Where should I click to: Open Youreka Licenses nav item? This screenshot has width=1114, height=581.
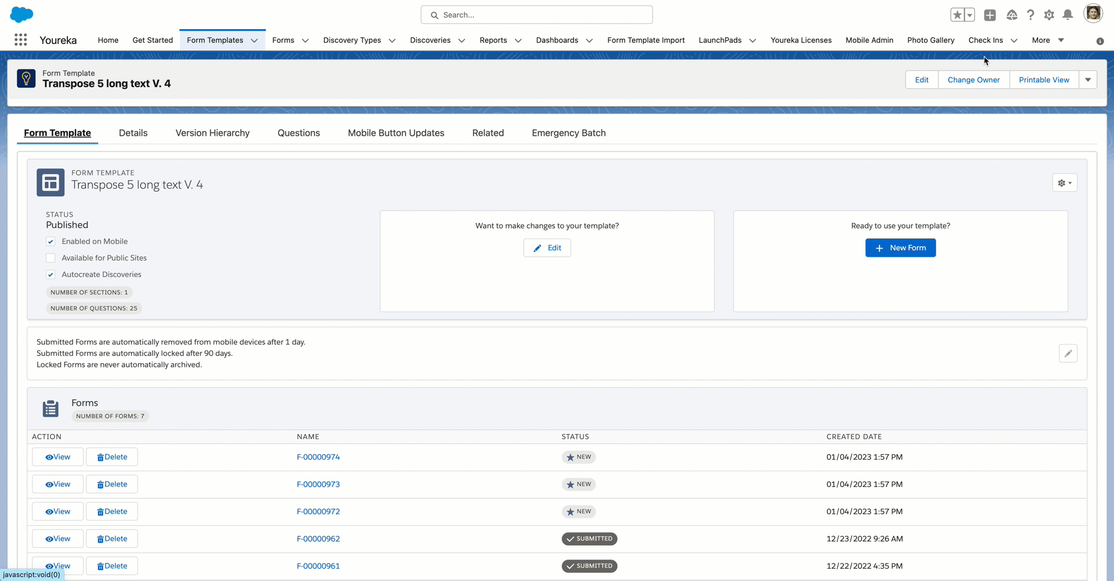[801, 40]
